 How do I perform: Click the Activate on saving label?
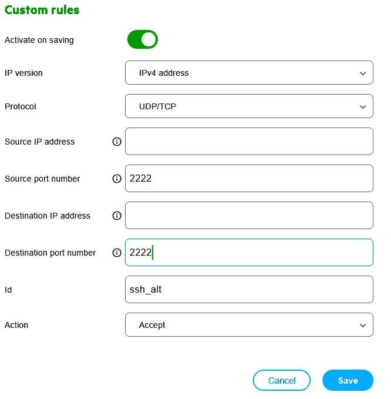pyautogui.click(x=39, y=40)
